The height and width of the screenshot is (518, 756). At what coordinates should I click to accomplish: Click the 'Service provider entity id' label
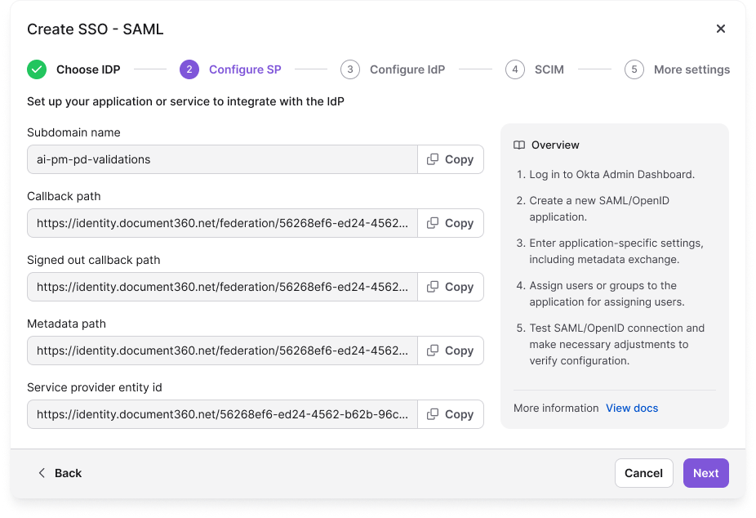[x=95, y=387]
